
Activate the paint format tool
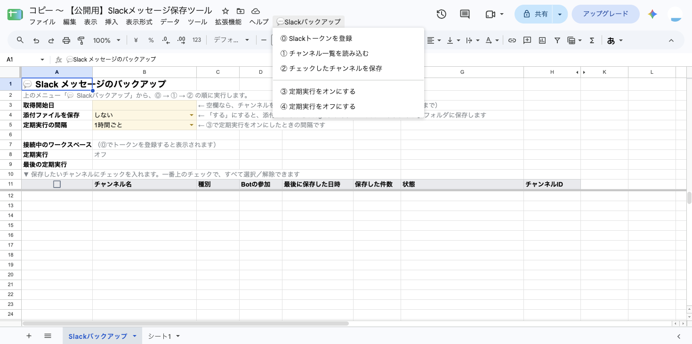[x=81, y=40]
